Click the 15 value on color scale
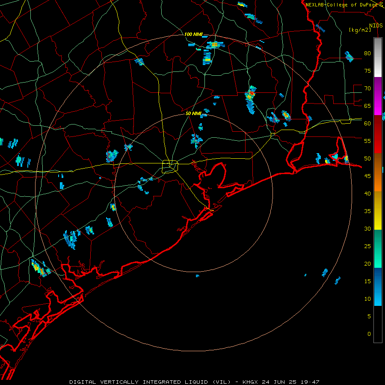 [367, 281]
